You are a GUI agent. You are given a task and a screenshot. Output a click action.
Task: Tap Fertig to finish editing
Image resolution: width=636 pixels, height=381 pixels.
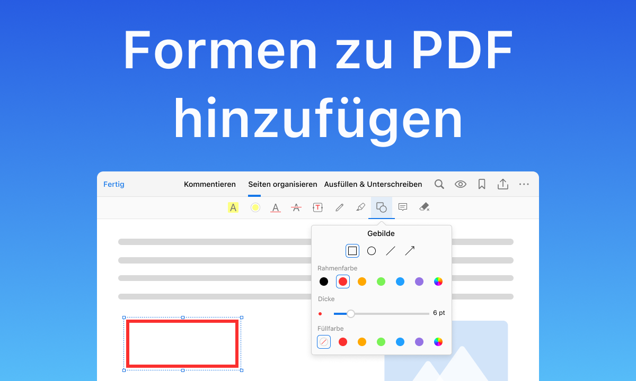(x=113, y=184)
